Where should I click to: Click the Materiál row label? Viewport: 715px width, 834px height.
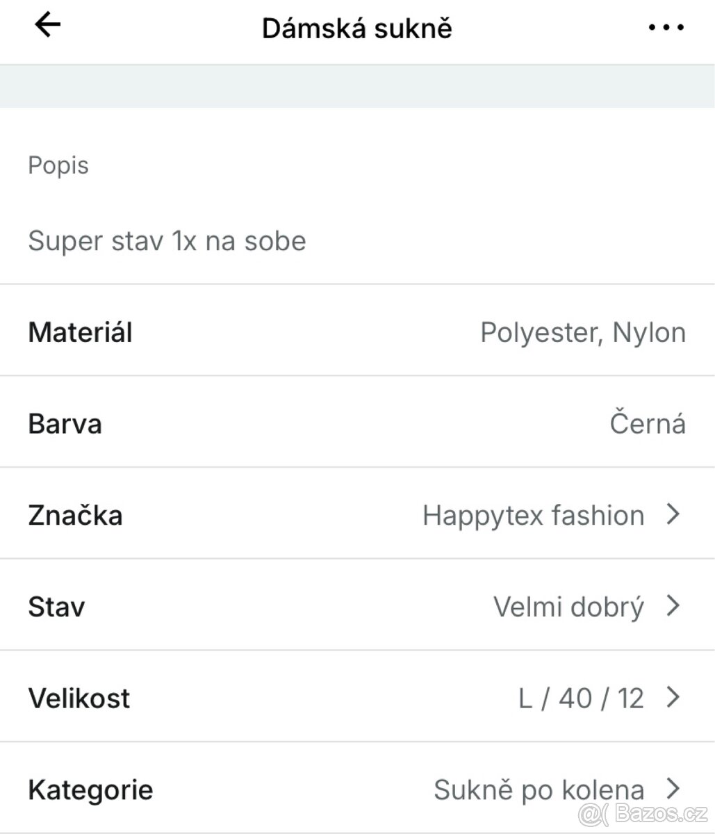click(80, 332)
